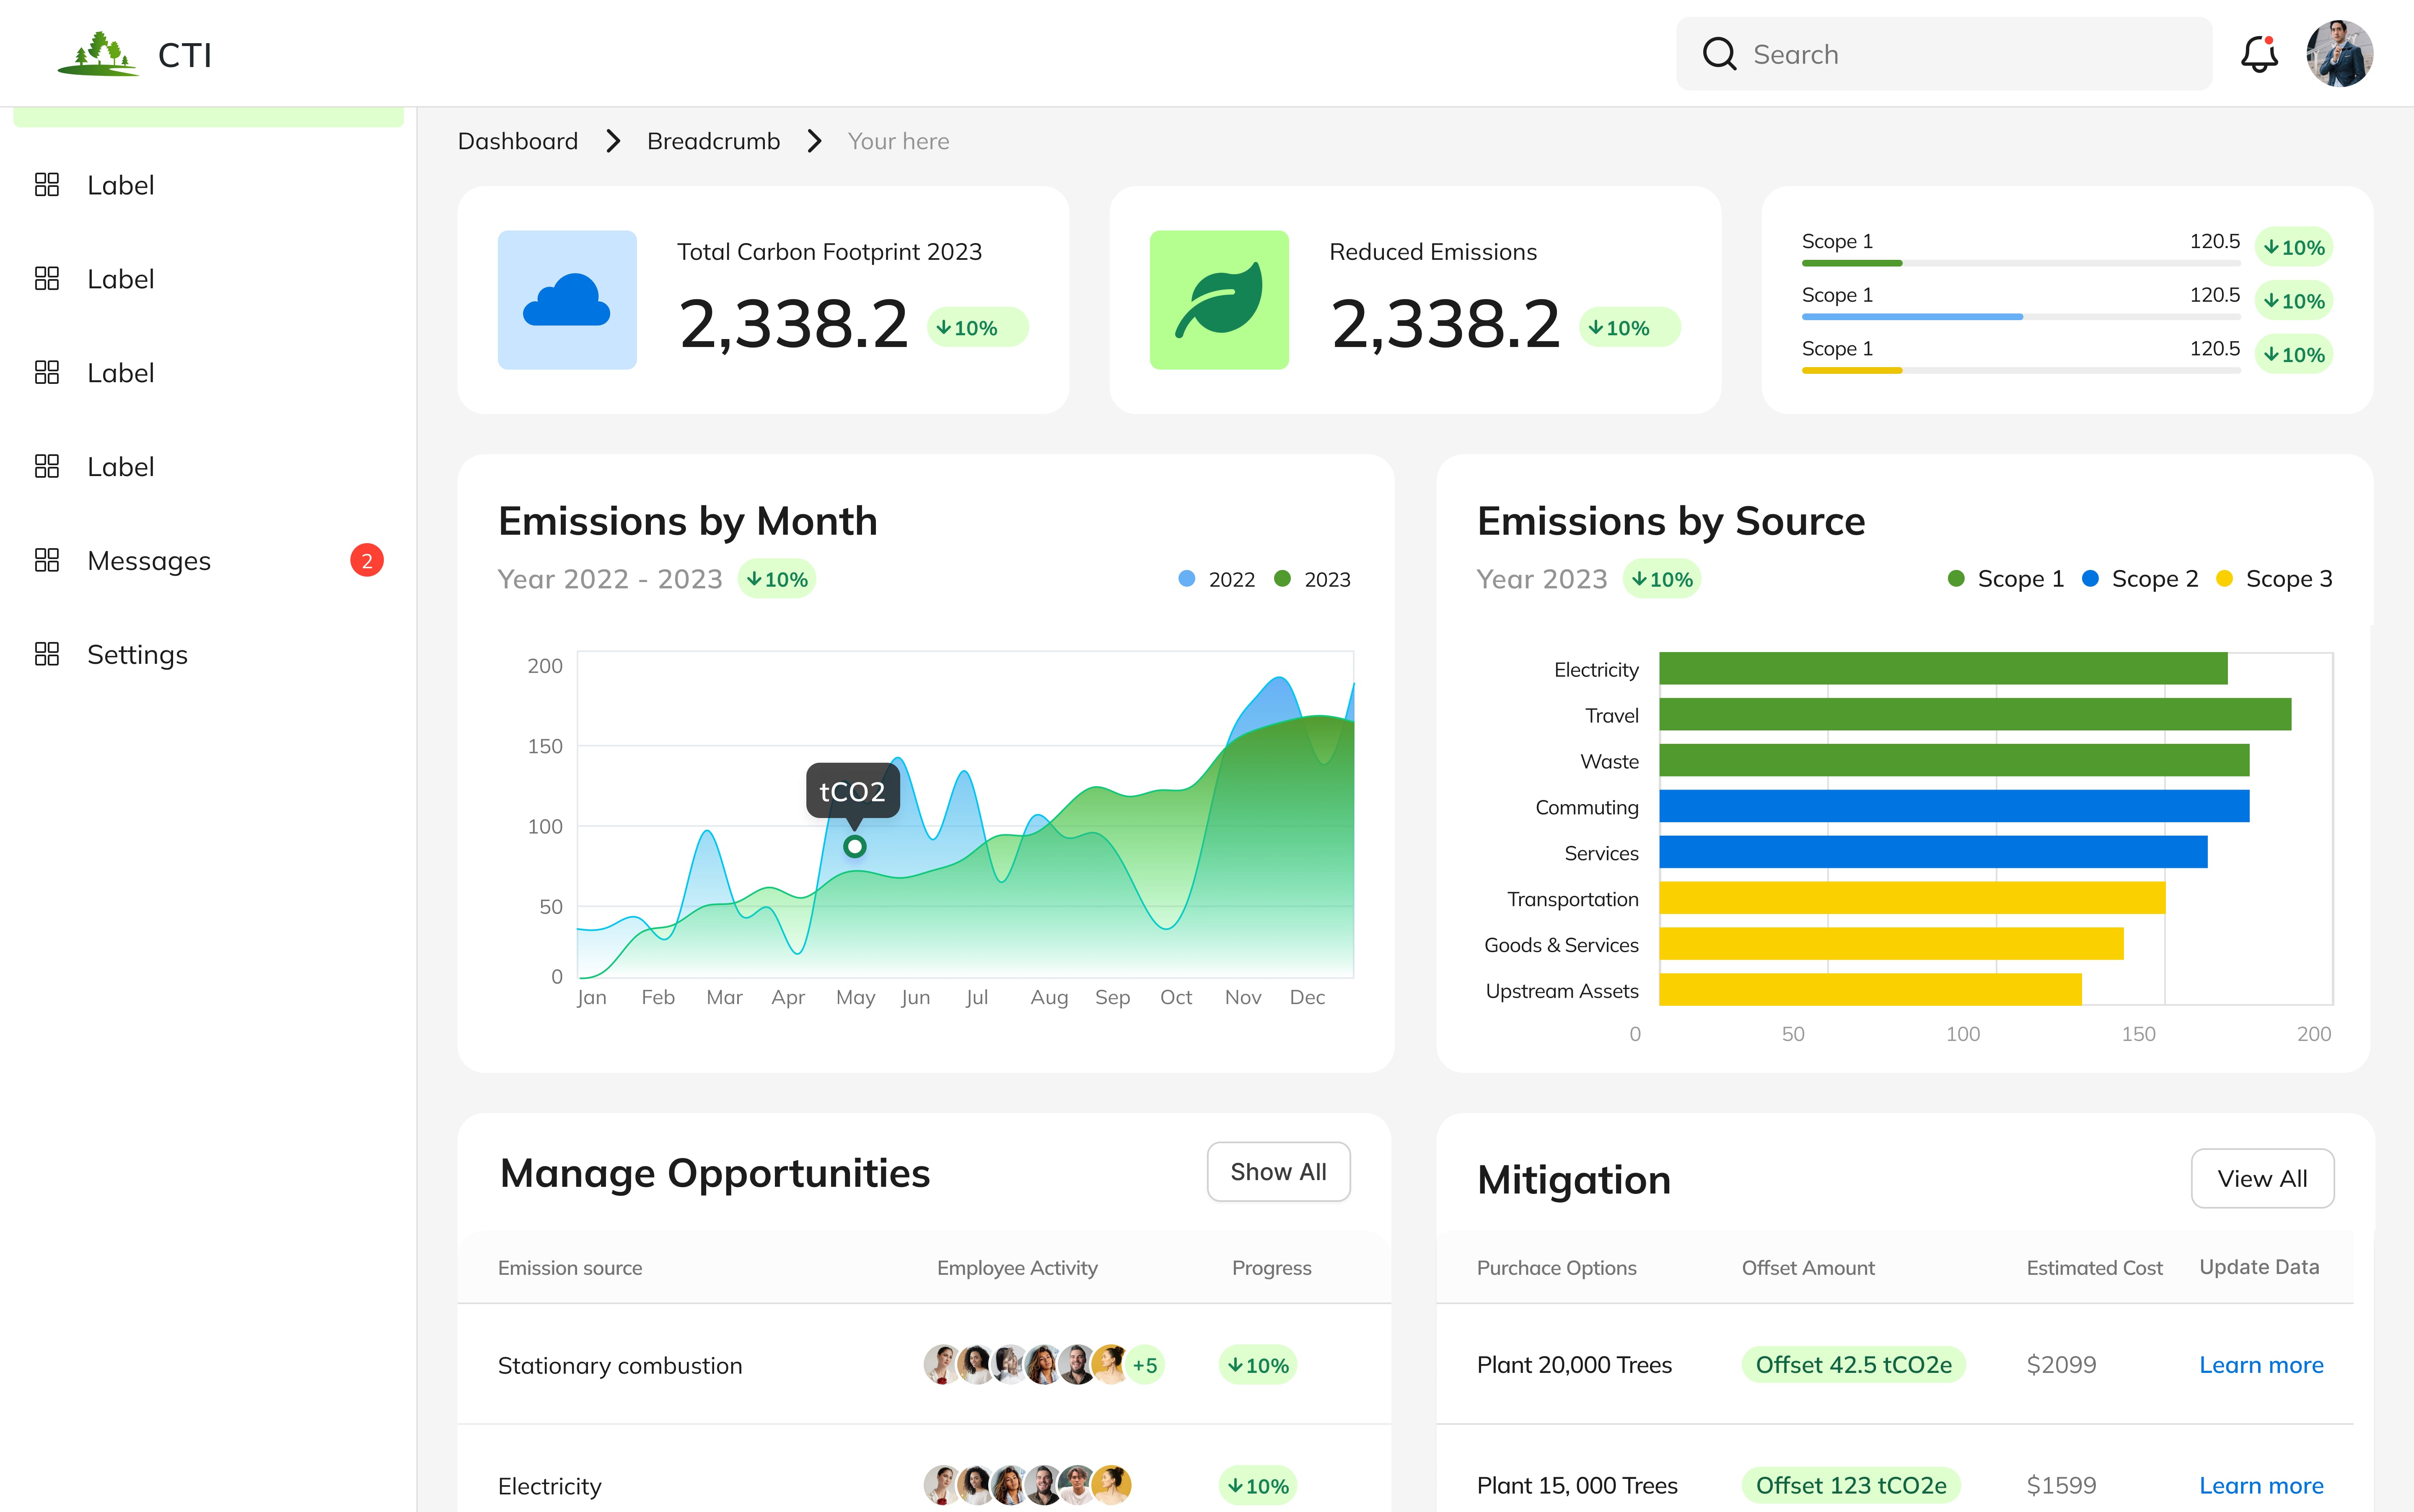Click the tCO2 data point marker
The width and height of the screenshot is (2414, 1512).
854,847
